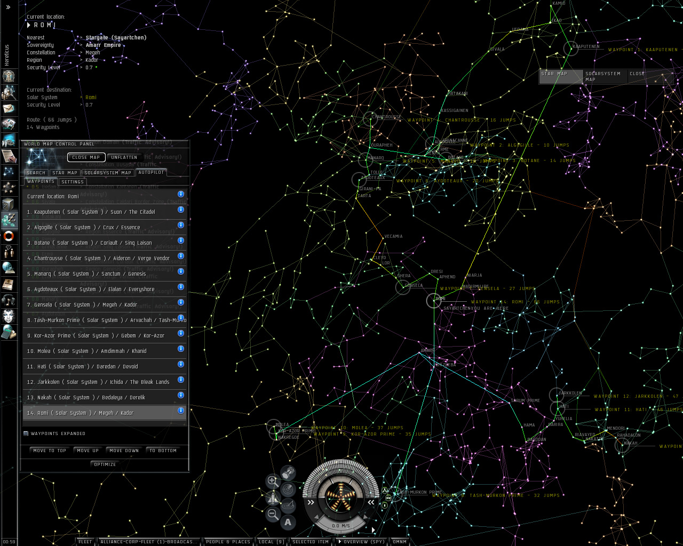Click the HUD zoom out magnifier
This screenshot has height=546, width=683.
[x=273, y=514]
